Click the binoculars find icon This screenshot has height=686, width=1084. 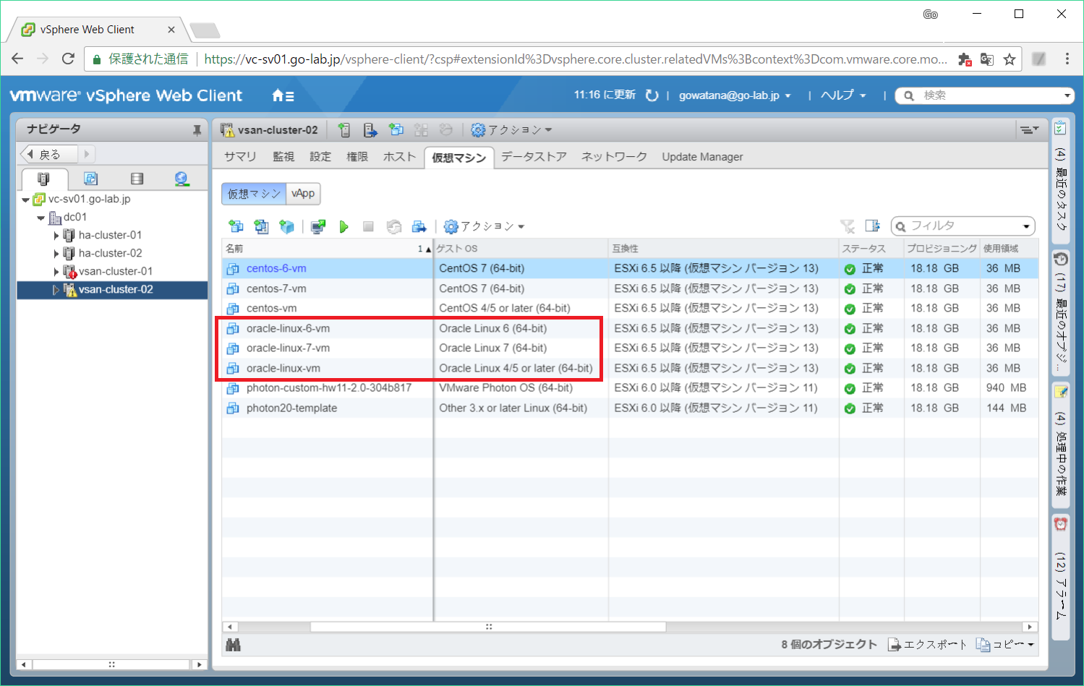(233, 645)
